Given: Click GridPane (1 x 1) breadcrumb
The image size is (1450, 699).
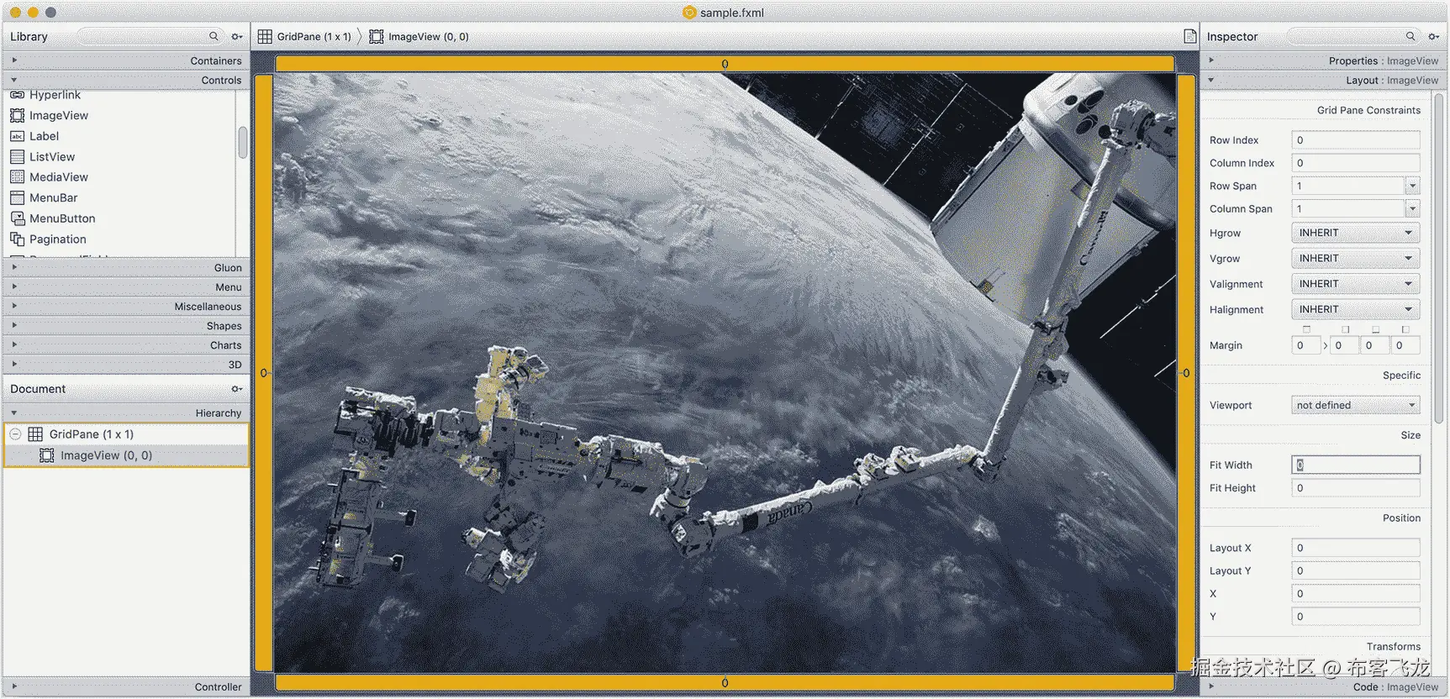Looking at the screenshot, I should 314,37.
